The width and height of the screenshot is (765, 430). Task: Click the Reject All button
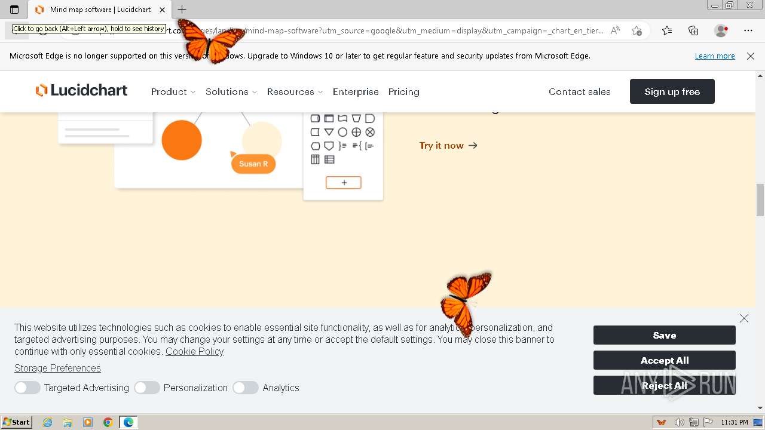(665, 385)
